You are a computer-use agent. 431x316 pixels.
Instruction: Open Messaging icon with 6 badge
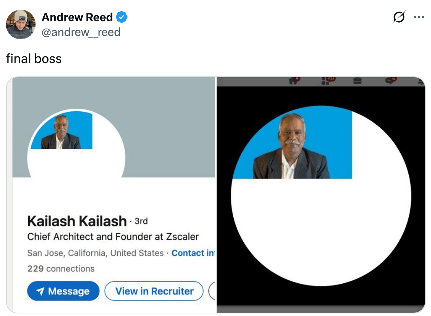tap(391, 80)
